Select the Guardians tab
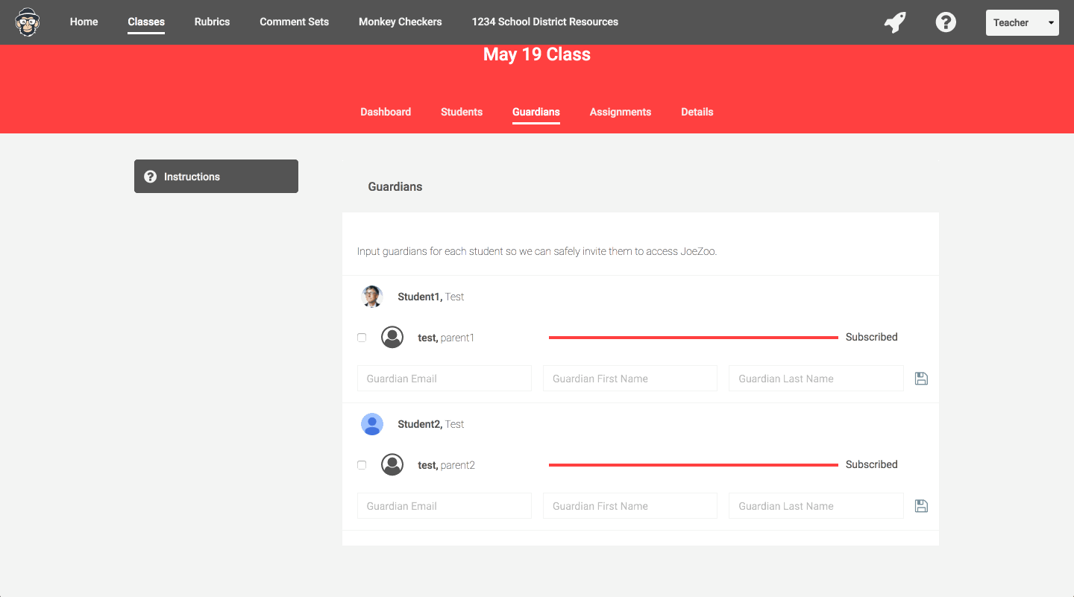The width and height of the screenshot is (1074, 597). click(536, 112)
